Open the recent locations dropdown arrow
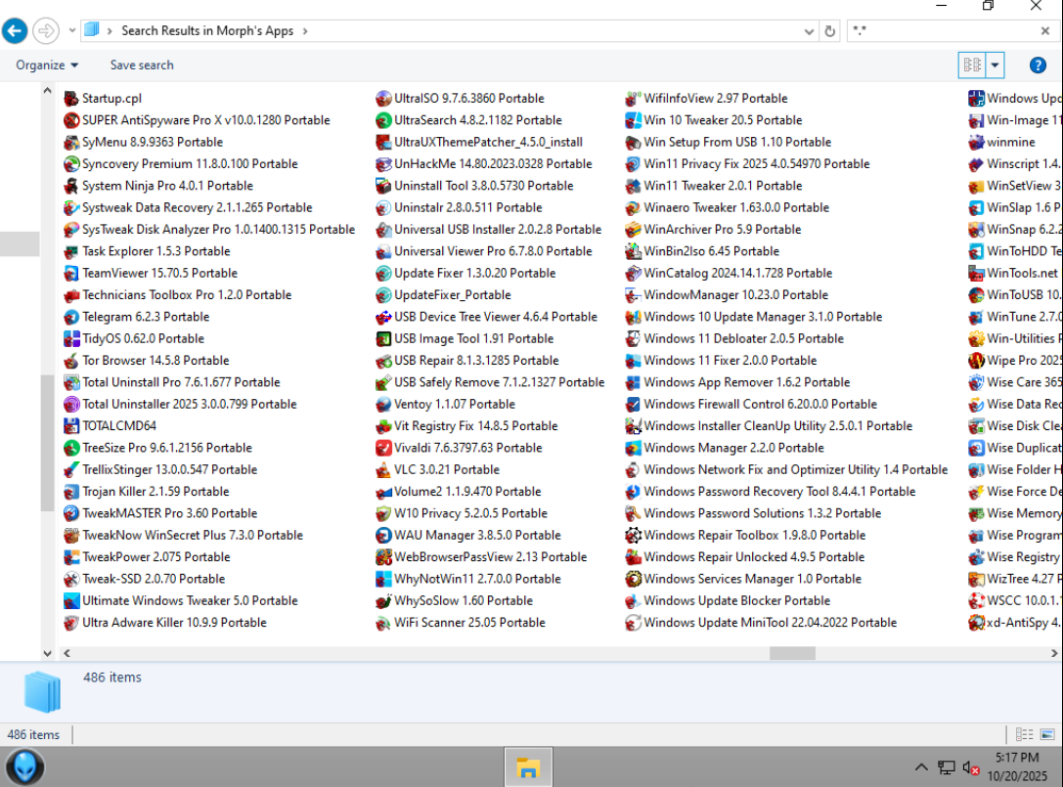Screen dimensions: 1063x787 71,30
